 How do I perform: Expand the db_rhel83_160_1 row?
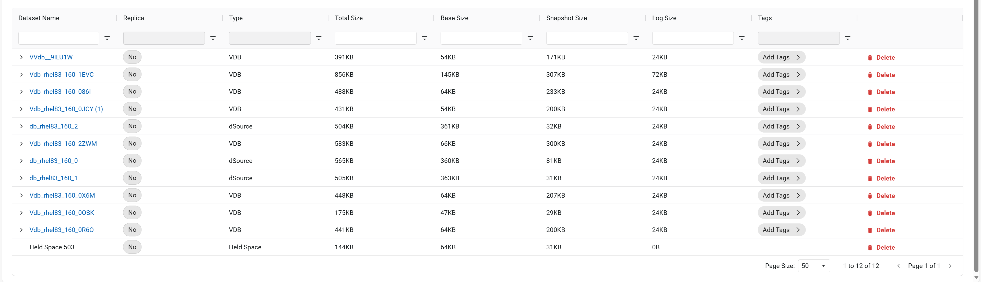click(21, 178)
